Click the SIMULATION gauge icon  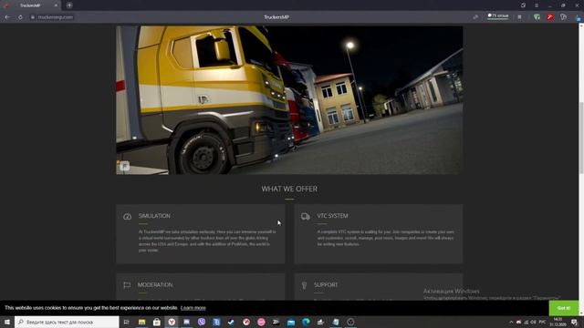click(x=128, y=217)
